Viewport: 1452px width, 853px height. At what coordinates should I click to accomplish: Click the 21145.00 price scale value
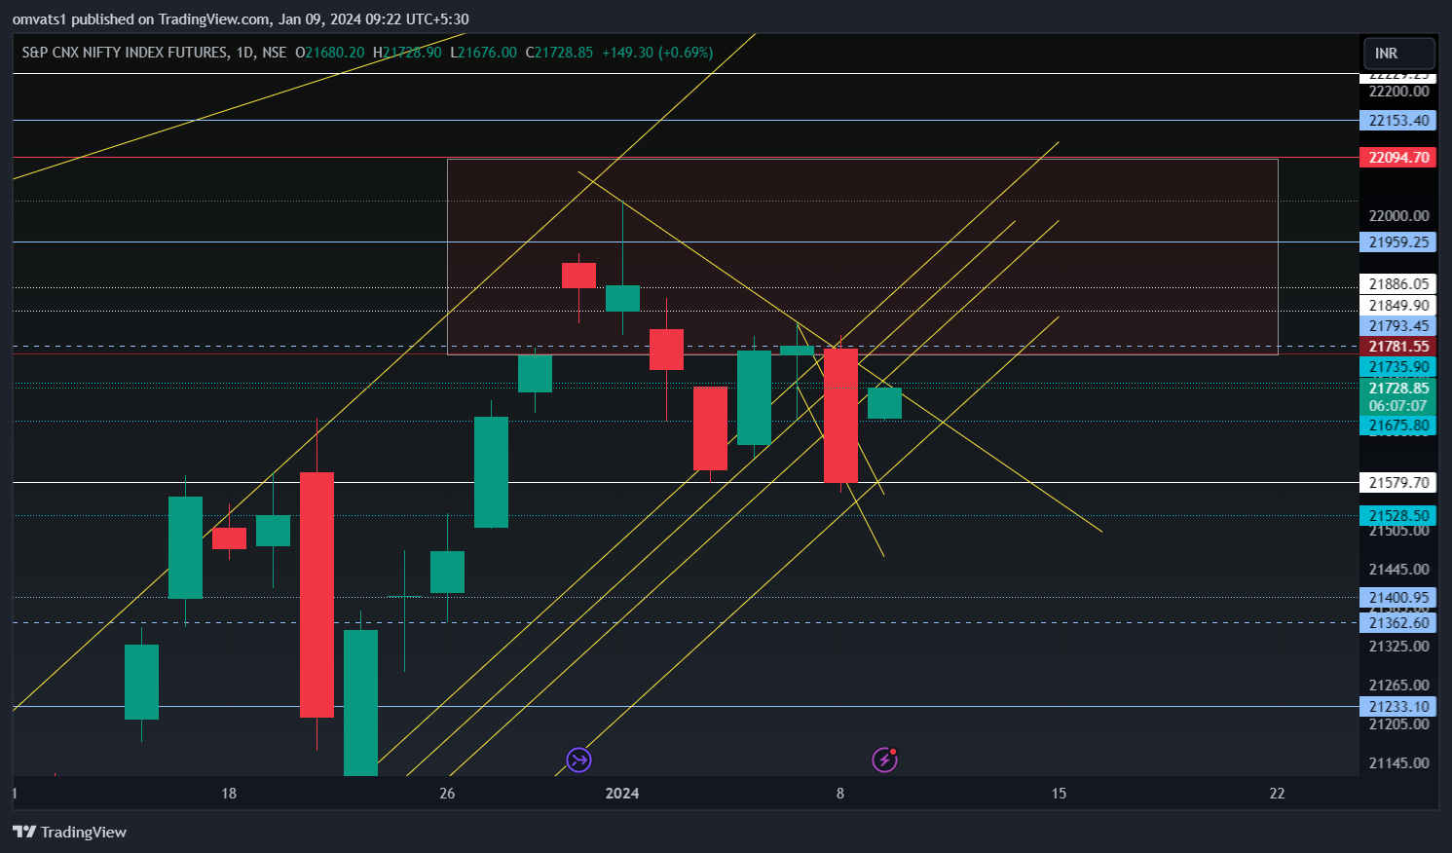coord(1398,763)
